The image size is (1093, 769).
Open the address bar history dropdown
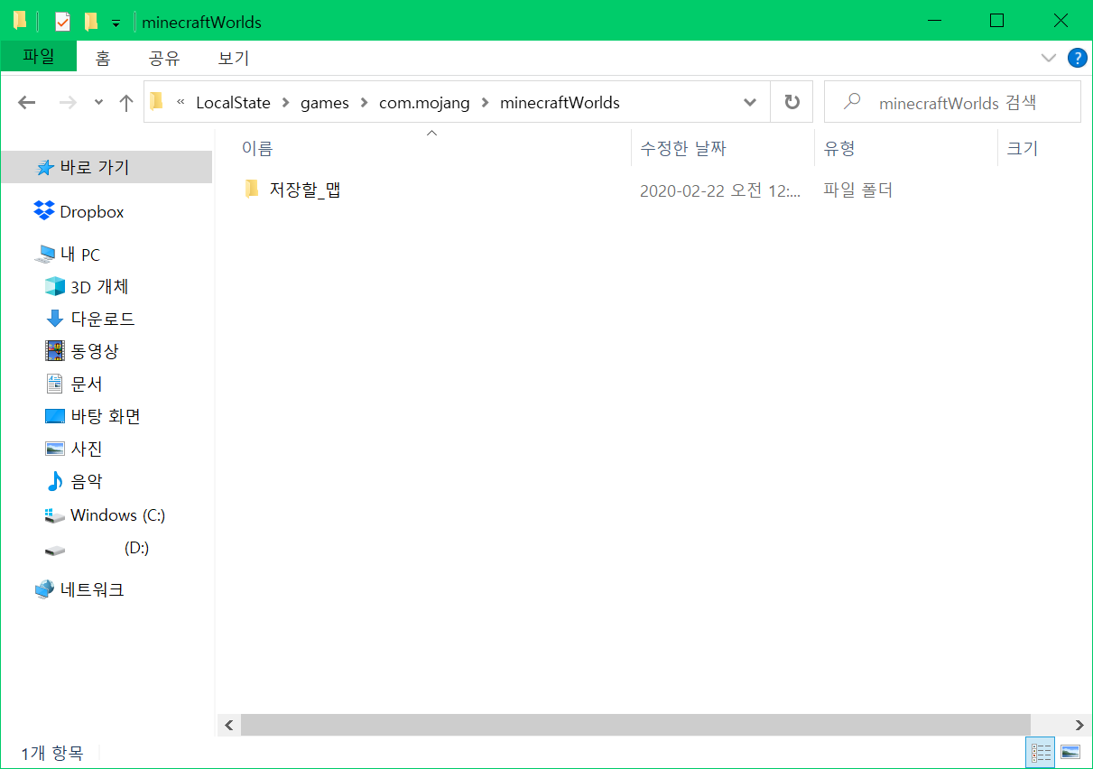click(x=749, y=103)
